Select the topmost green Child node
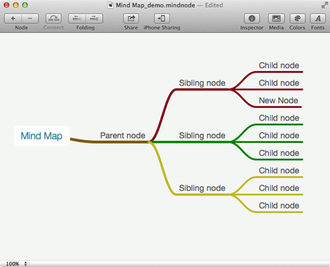Image resolution: width=330 pixels, height=267 pixels. pyautogui.click(x=279, y=118)
